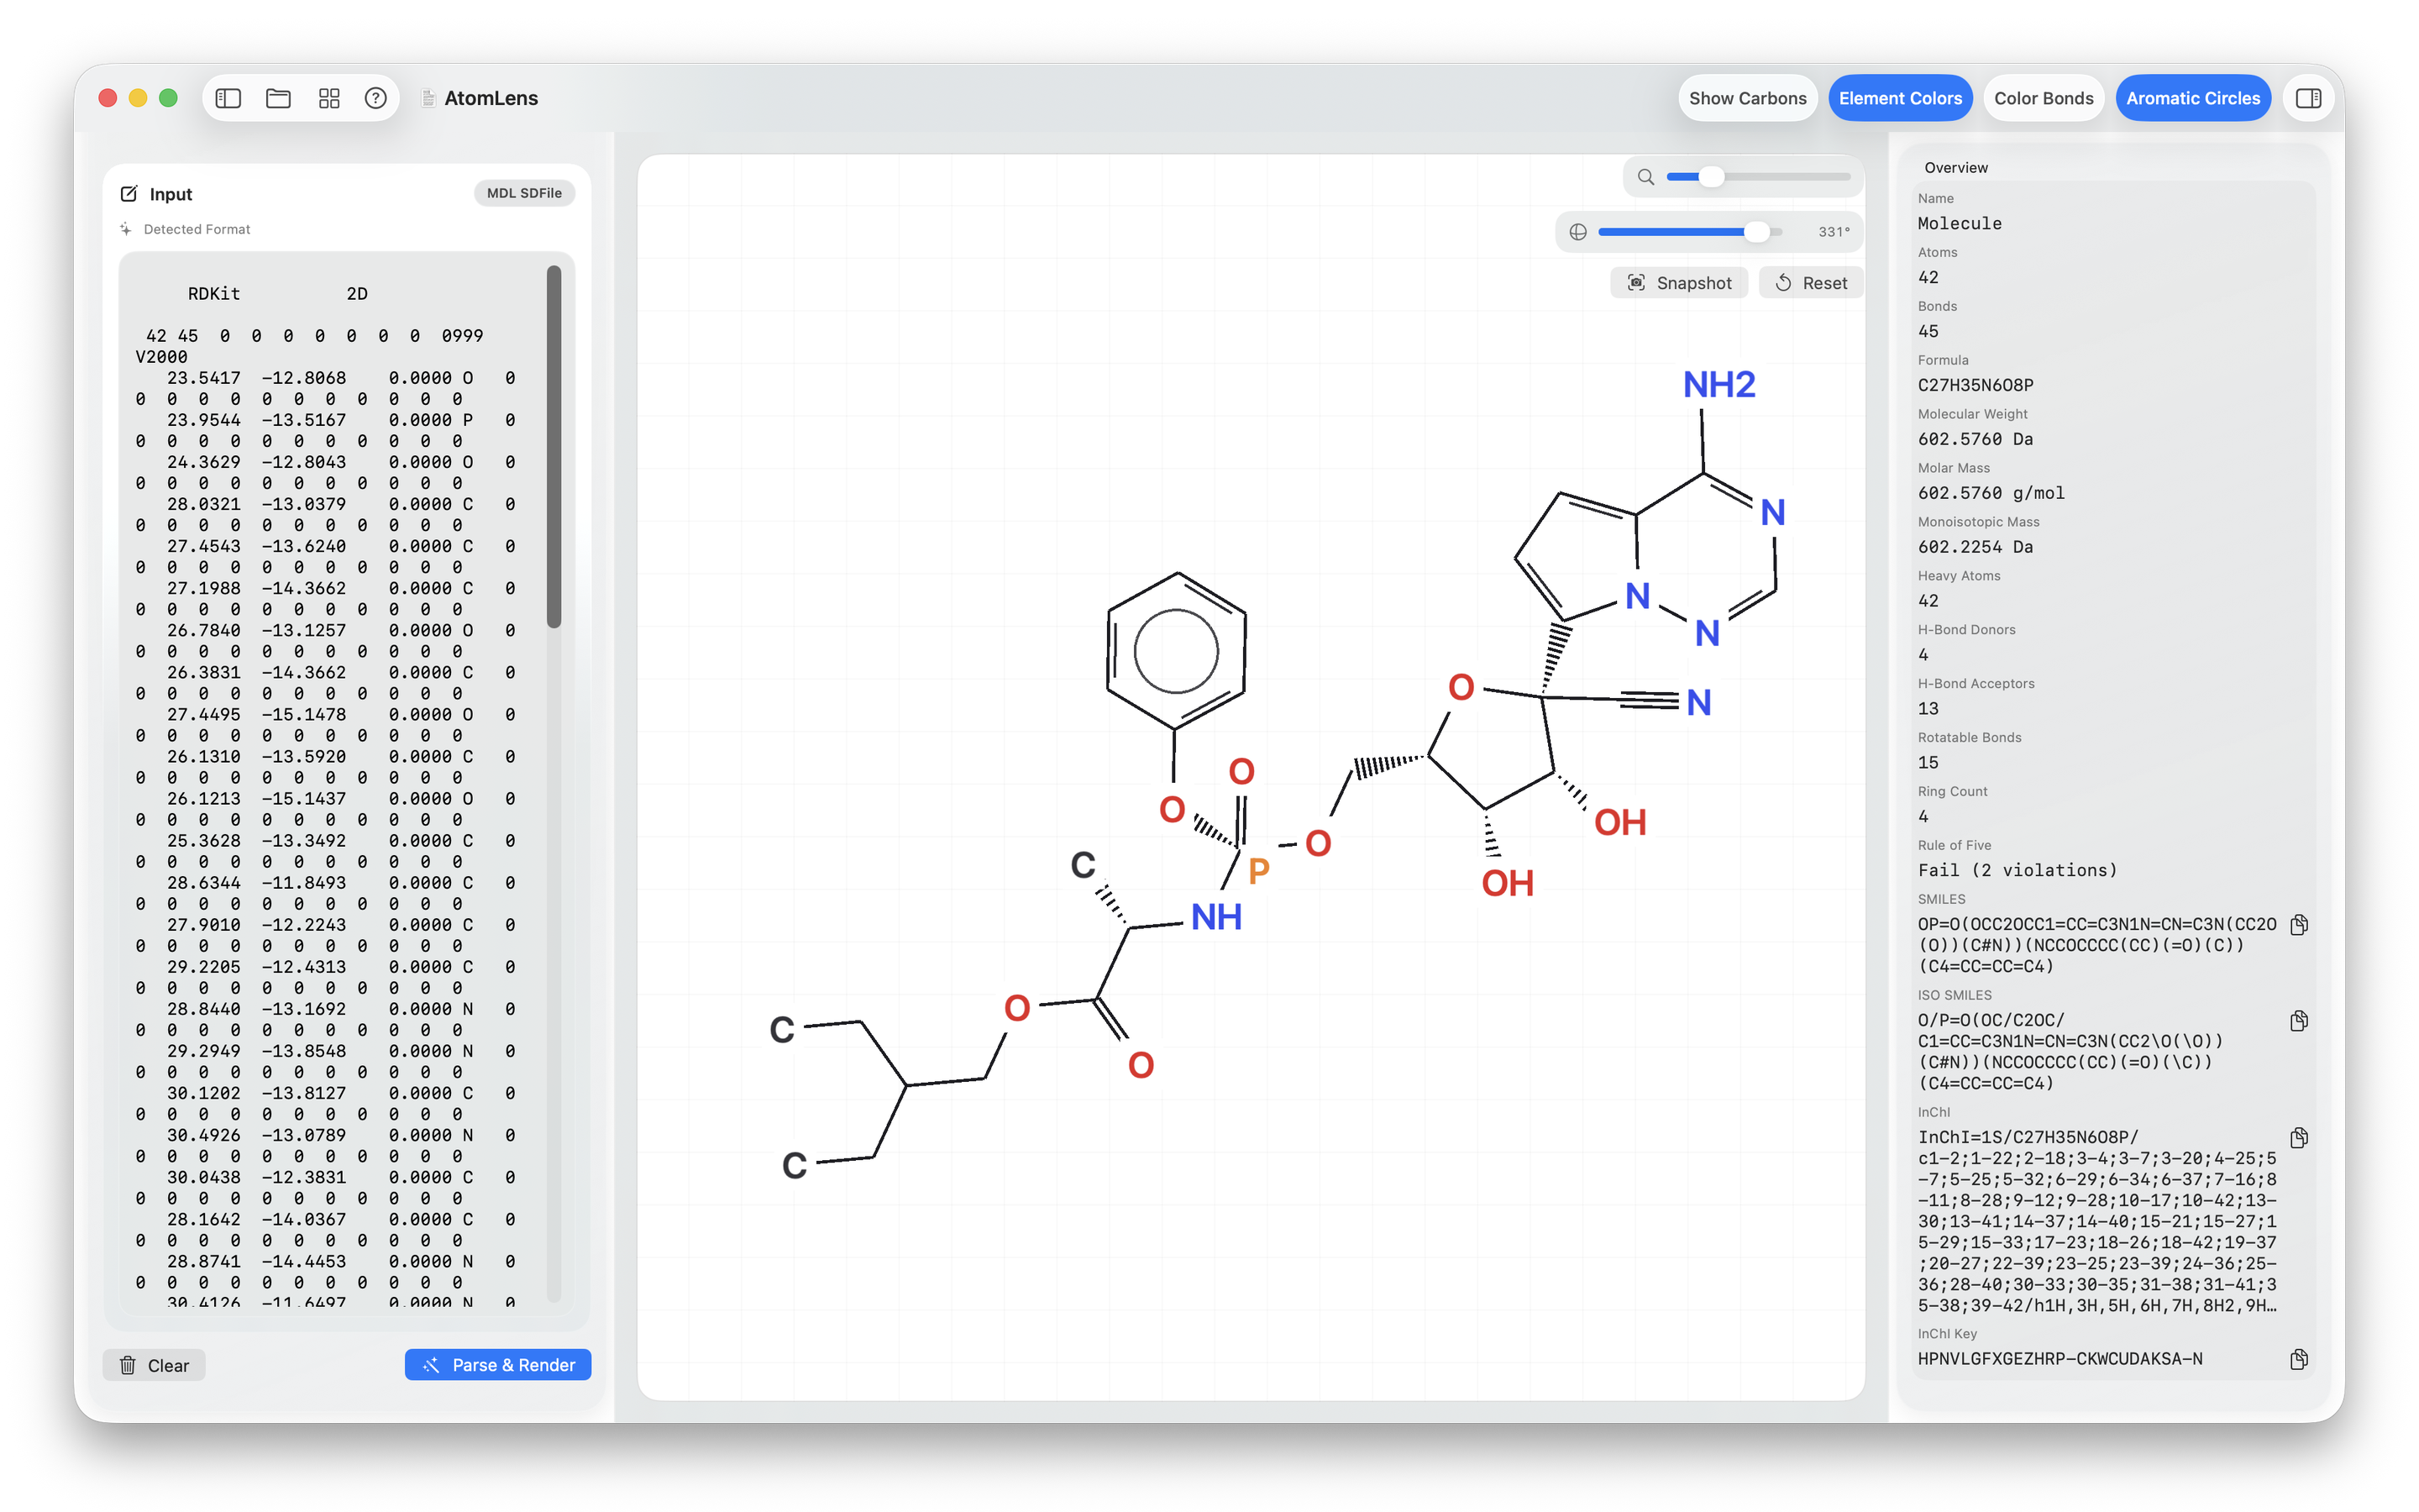Image resolution: width=2419 pixels, height=1512 pixels.
Task: Click Parse & Render button
Action: point(498,1365)
